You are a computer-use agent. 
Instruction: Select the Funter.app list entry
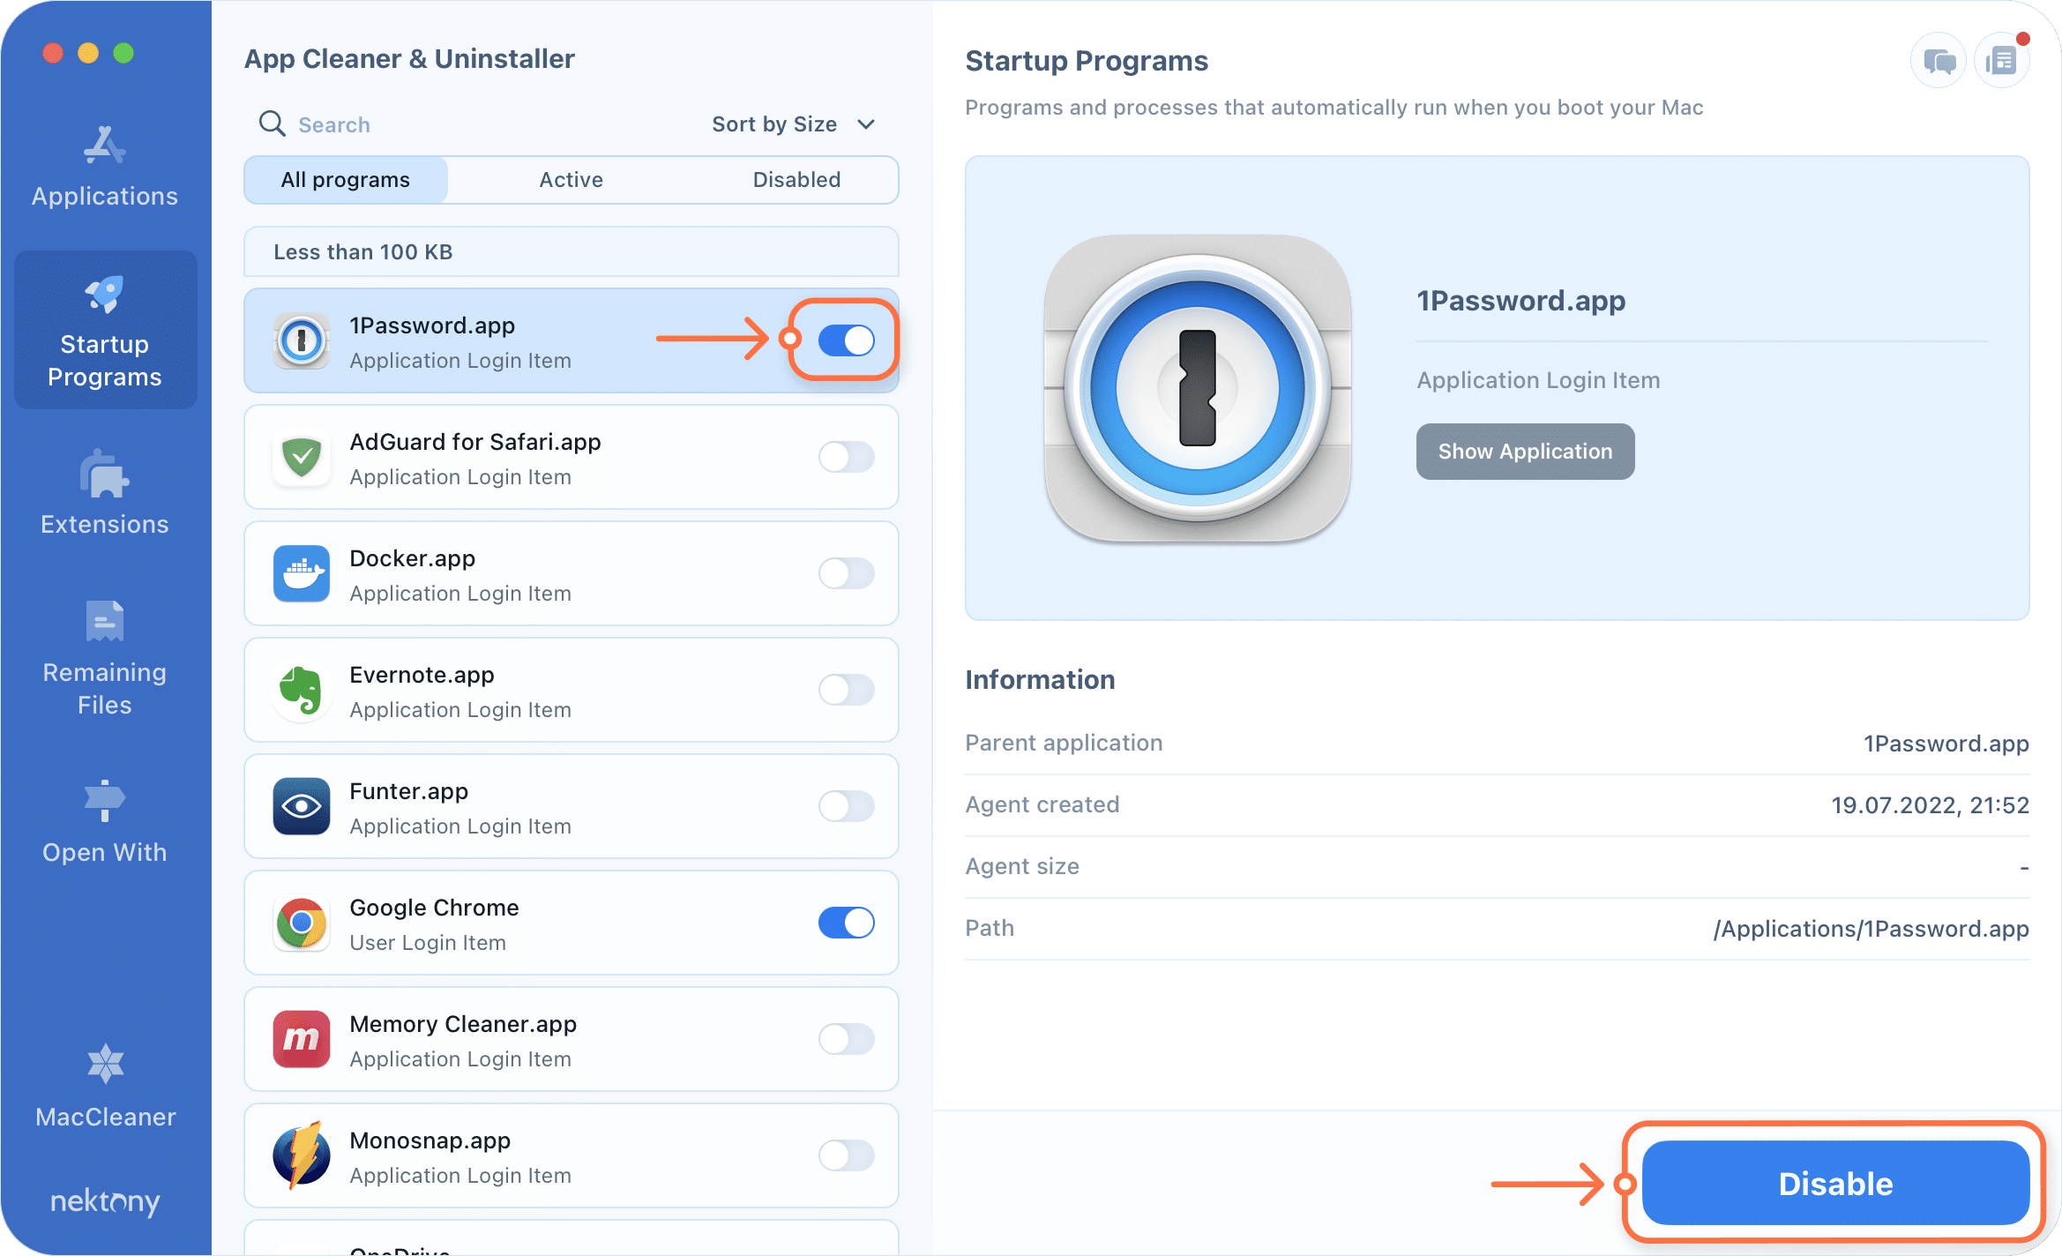[529, 806]
